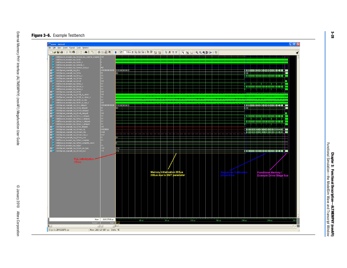Print the waveform window
Screen dimensions: 347x268
point(61,52)
